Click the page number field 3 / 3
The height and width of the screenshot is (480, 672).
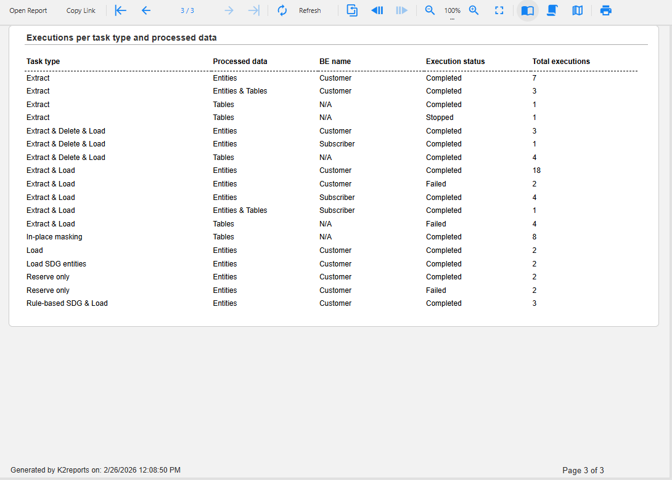point(187,10)
